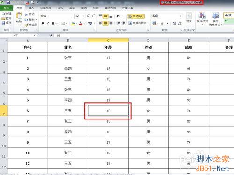This screenshot has width=234, height=175.
Task: Toggle Bold formatting
Action: [43, 23]
